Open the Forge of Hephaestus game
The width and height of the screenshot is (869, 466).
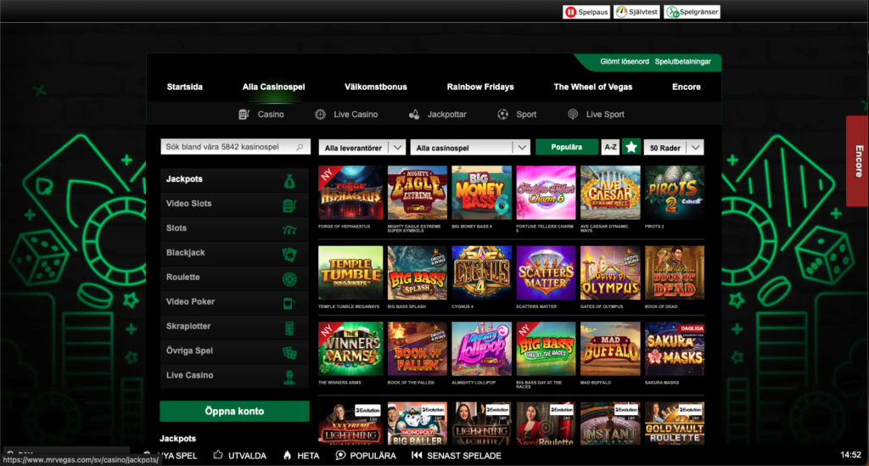pyautogui.click(x=350, y=193)
